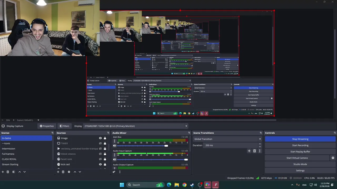This screenshot has height=189, width=337.
Task: Enable Studio Mode
Action: pos(300,164)
